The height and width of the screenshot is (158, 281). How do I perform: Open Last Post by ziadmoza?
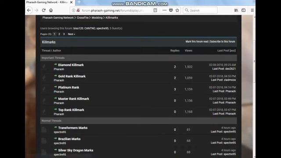pos(217,80)
